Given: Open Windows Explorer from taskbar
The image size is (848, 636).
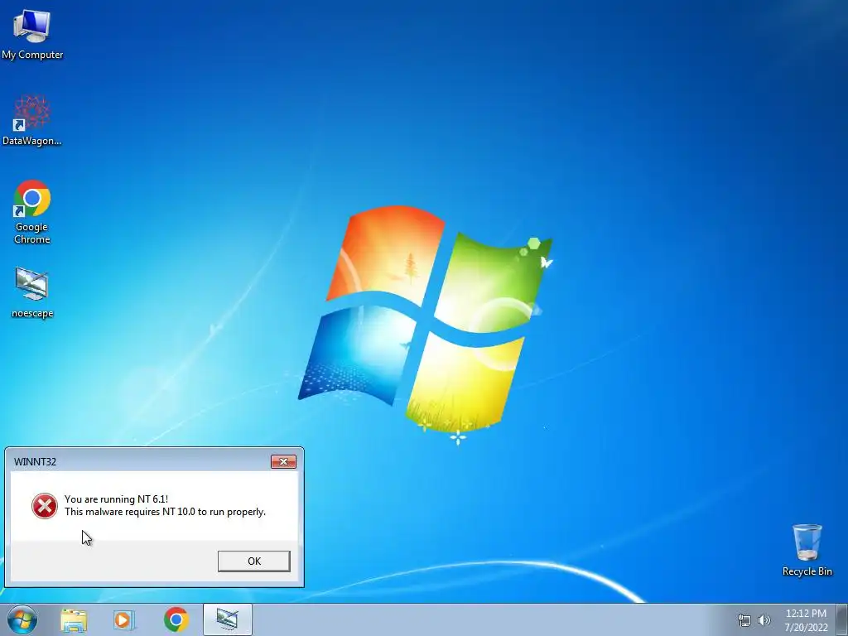Looking at the screenshot, I should pyautogui.click(x=74, y=620).
